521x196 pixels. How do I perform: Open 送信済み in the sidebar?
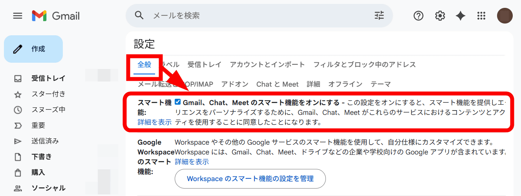pyautogui.click(x=45, y=141)
